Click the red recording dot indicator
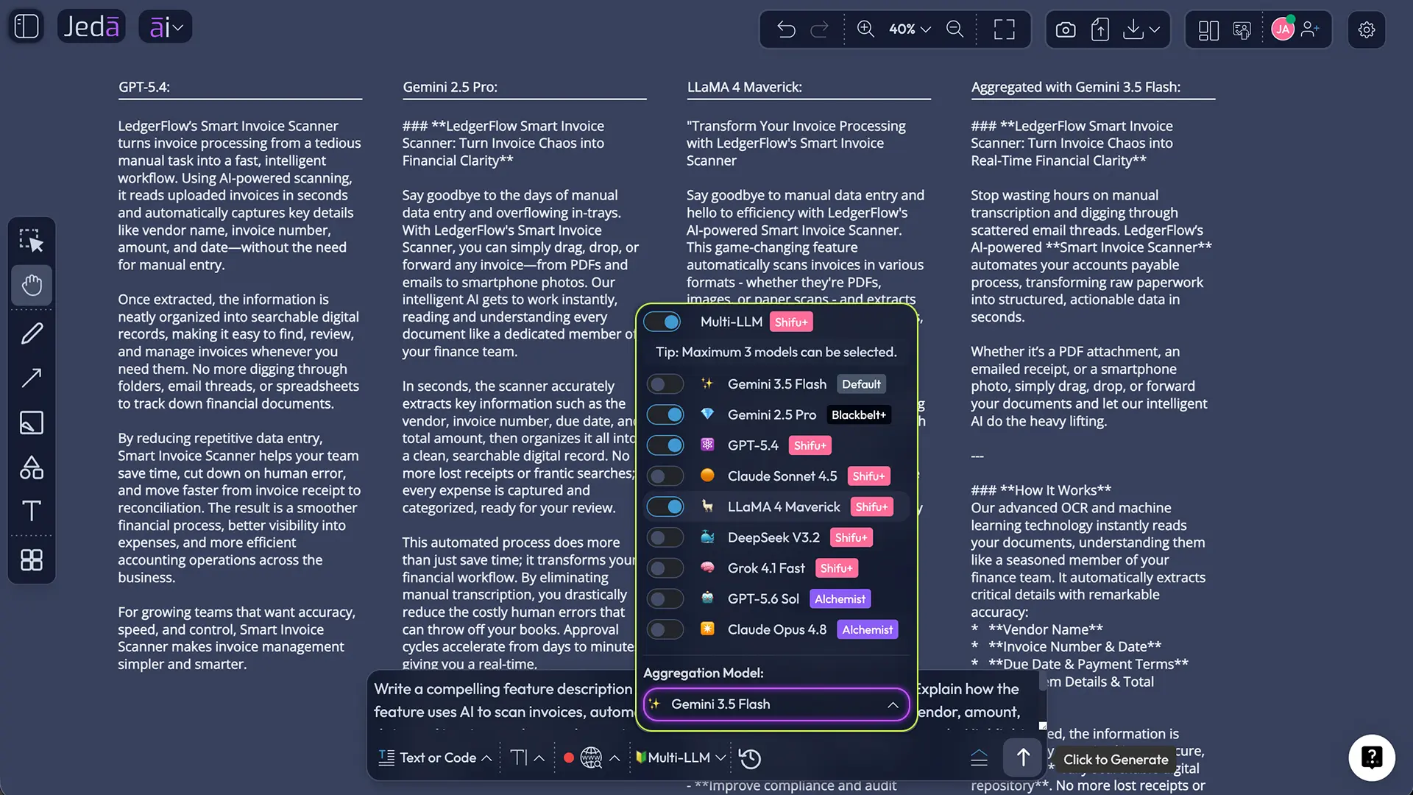The height and width of the screenshot is (795, 1413). click(569, 757)
